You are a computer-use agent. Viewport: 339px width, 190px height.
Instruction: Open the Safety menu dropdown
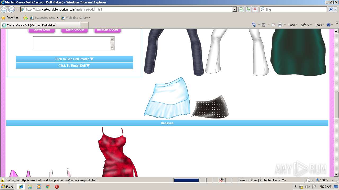pyautogui.click(x=306, y=25)
